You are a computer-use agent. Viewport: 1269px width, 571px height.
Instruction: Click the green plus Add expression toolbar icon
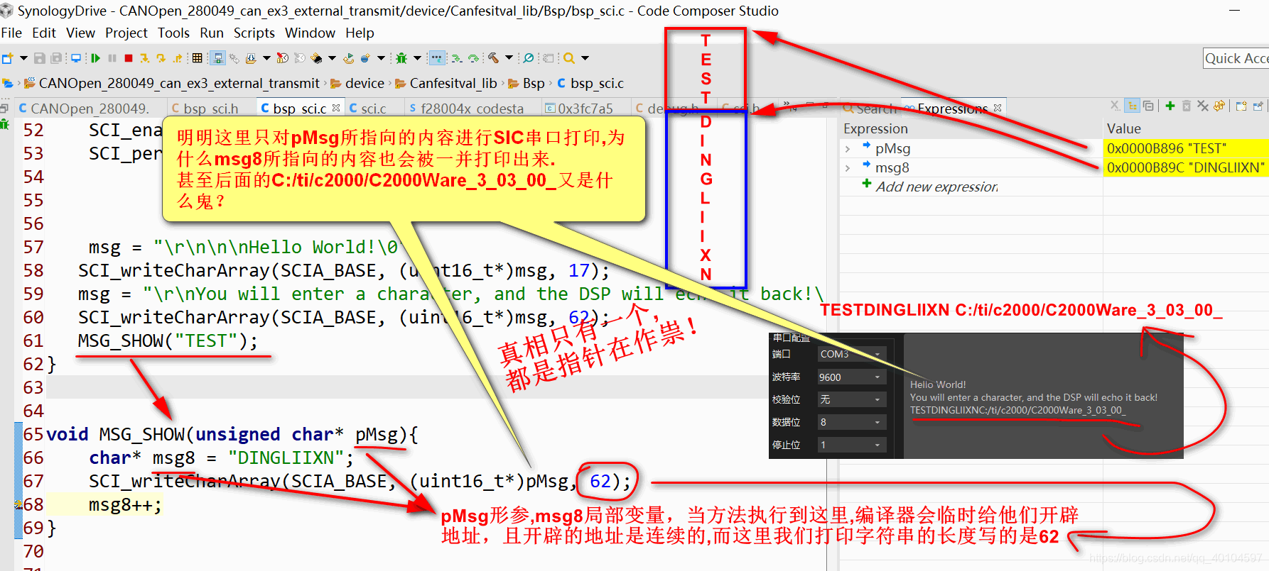[1170, 106]
